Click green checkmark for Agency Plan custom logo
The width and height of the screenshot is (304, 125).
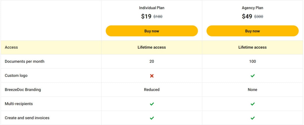click(x=253, y=76)
